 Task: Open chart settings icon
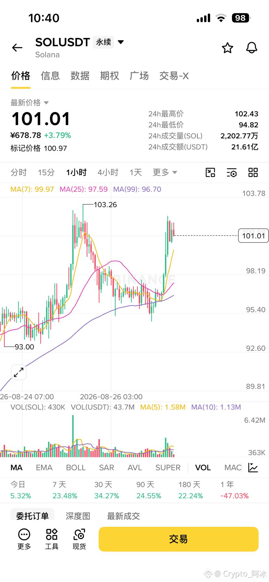(x=232, y=172)
